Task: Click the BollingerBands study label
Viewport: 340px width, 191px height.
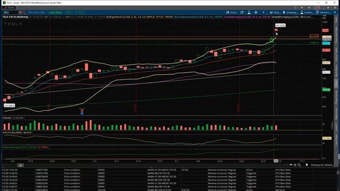Action: (131, 17)
